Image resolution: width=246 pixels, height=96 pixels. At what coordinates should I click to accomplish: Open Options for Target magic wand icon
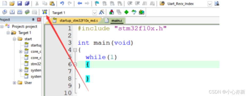pos(102,12)
